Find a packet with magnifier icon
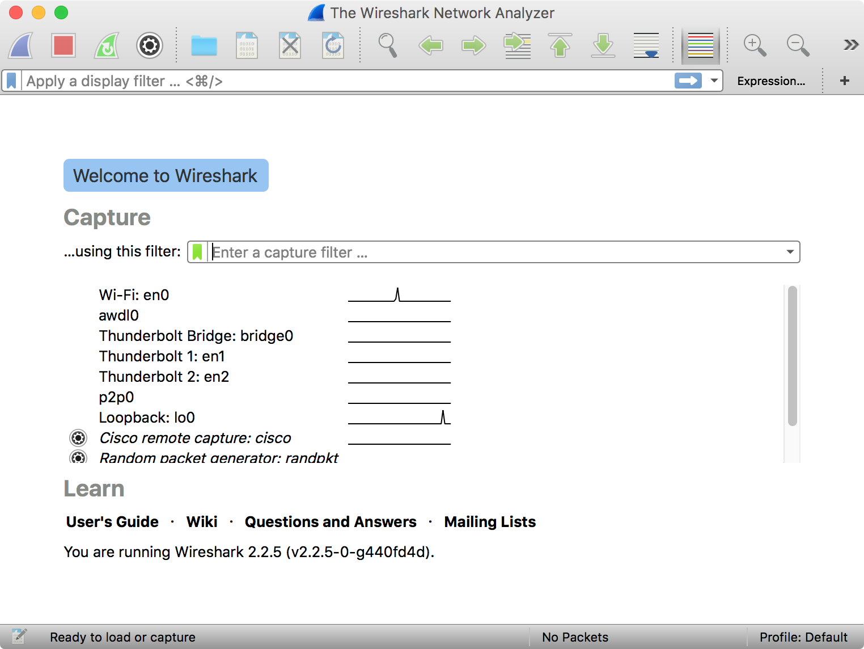The image size is (864, 649). (388, 45)
